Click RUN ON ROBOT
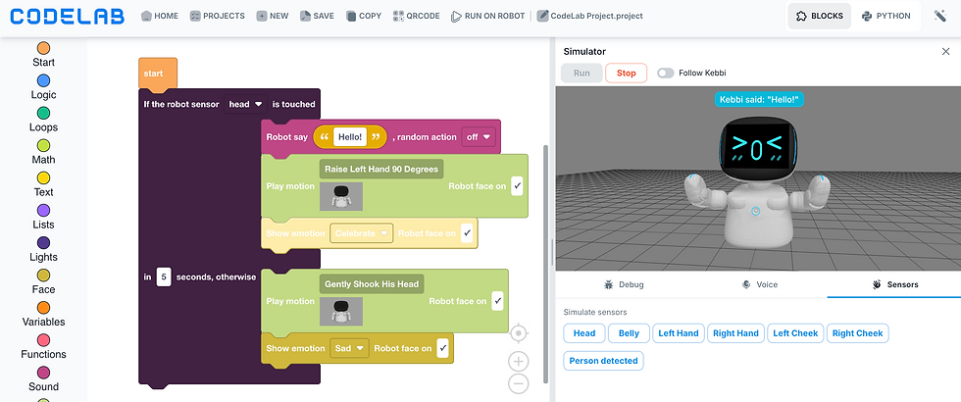 (488, 16)
